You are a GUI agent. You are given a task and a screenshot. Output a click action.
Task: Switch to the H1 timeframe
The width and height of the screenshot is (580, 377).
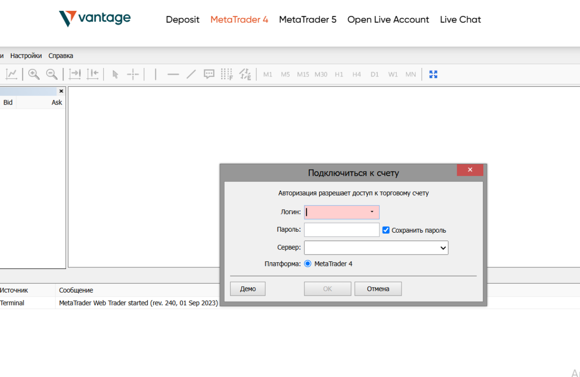tap(339, 74)
